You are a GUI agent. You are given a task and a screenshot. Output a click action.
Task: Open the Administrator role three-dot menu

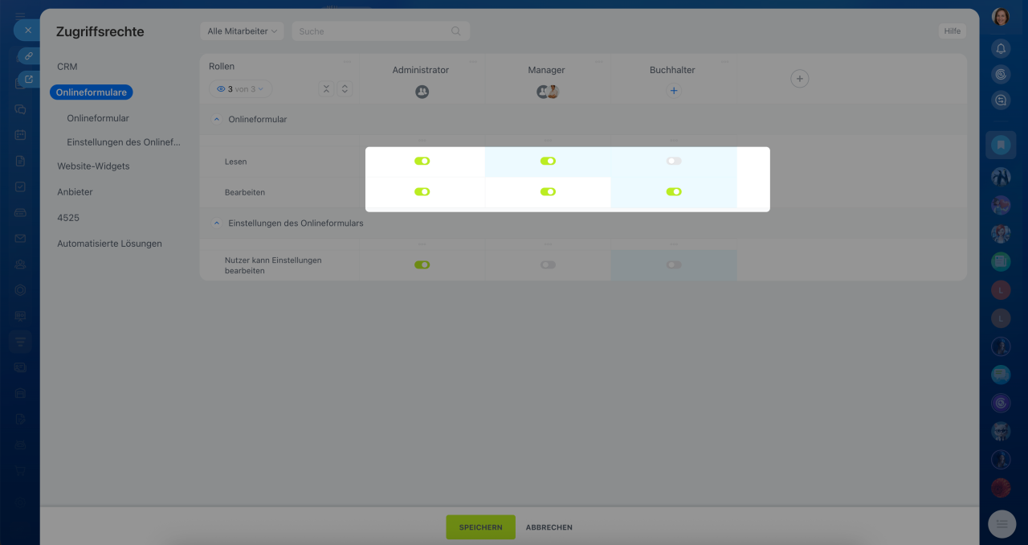[x=473, y=62]
